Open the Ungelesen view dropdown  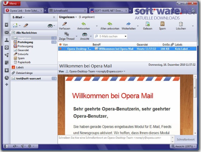tap(68, 17)
